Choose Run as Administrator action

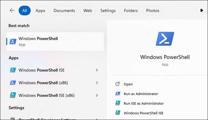141,94
